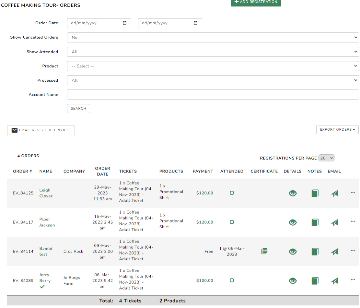
Task: Open more options for order EV_84125
Action: pyautogui.click(x=353, y=193)
